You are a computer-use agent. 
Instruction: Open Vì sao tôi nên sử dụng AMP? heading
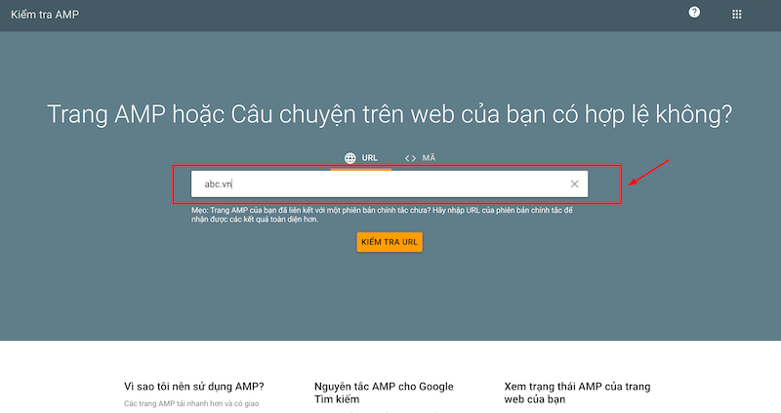coord(193,387)
